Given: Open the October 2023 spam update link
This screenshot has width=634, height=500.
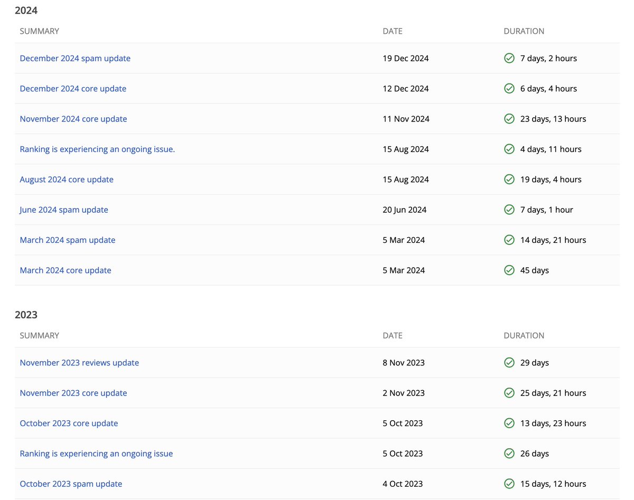Looking at the screenshot, I should 71,484.
